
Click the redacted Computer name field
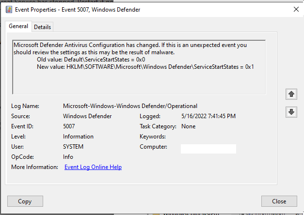[x=208, y=149]
